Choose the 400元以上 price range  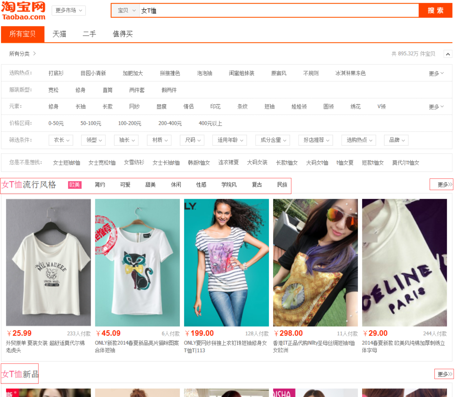coord(210,123)
